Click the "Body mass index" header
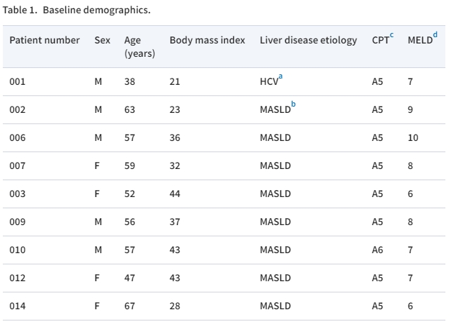This screenshot has height=324, width=451. click(207, 40)
